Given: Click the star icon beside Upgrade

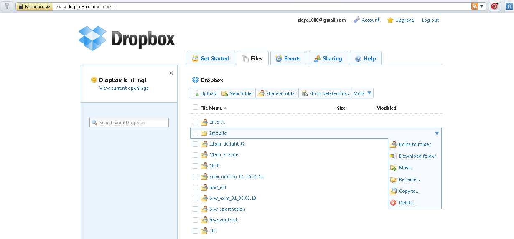Looking at the screenshot, I should point(390,20).
